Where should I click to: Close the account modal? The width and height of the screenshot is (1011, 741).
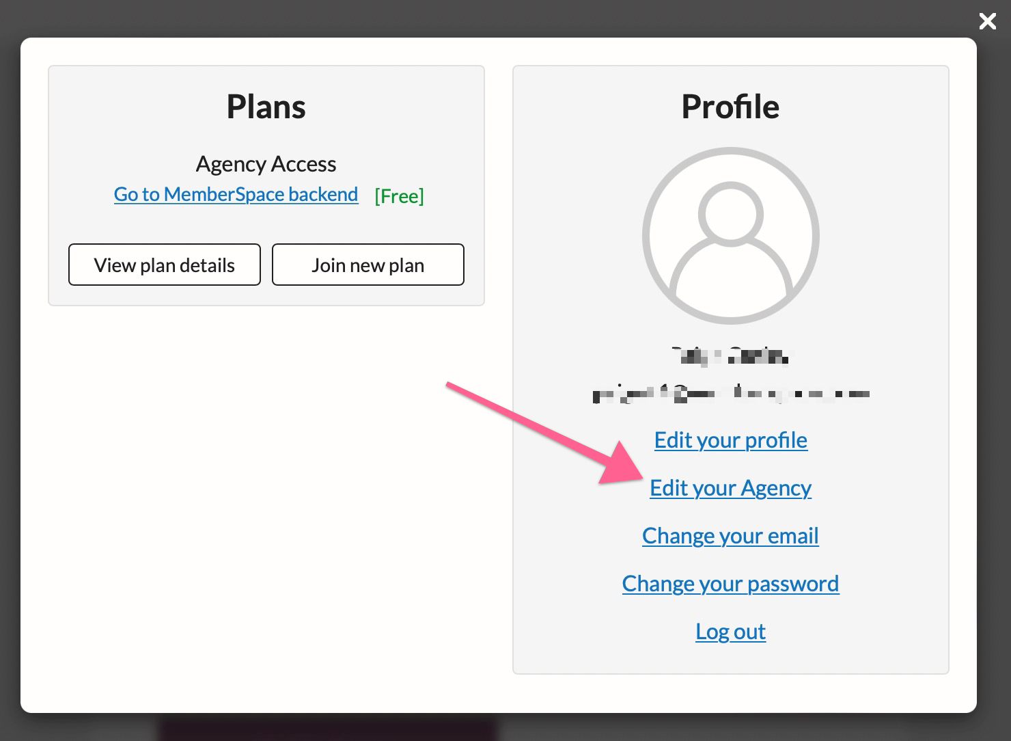pos(987,21)
